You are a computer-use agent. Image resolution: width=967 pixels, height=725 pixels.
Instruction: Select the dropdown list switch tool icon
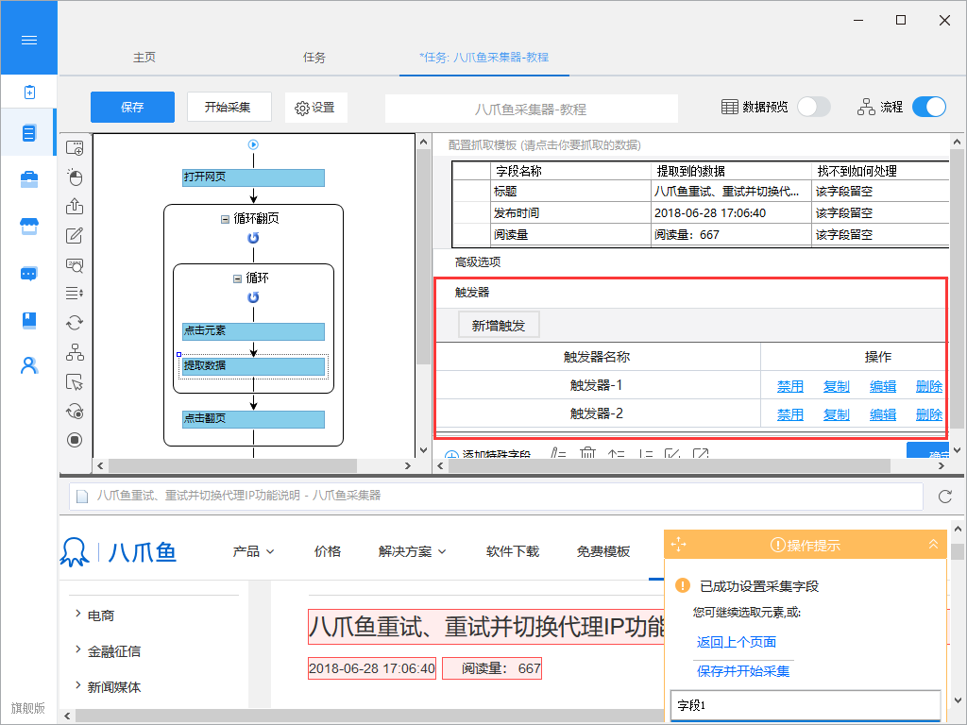point(75,293)
